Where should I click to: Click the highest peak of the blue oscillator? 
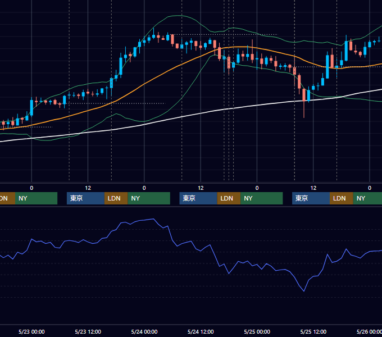point(153,219)
